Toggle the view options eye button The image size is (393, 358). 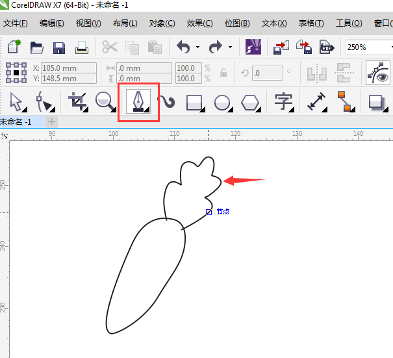click(x=378, y=73)
